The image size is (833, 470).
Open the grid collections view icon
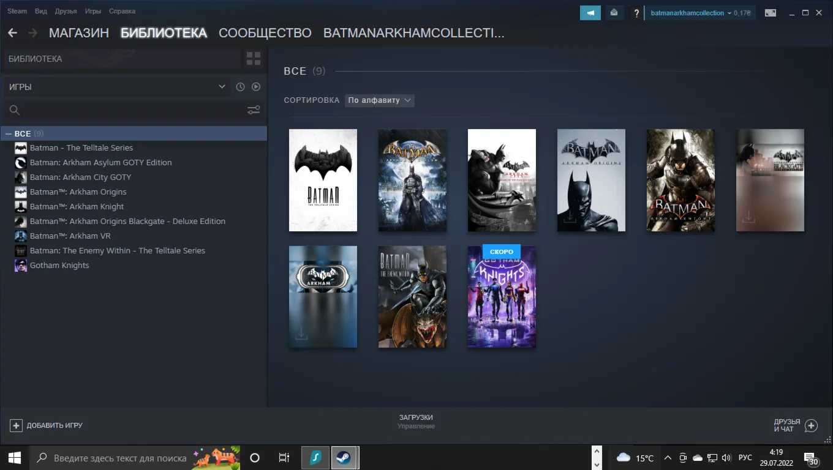[253, 59]
